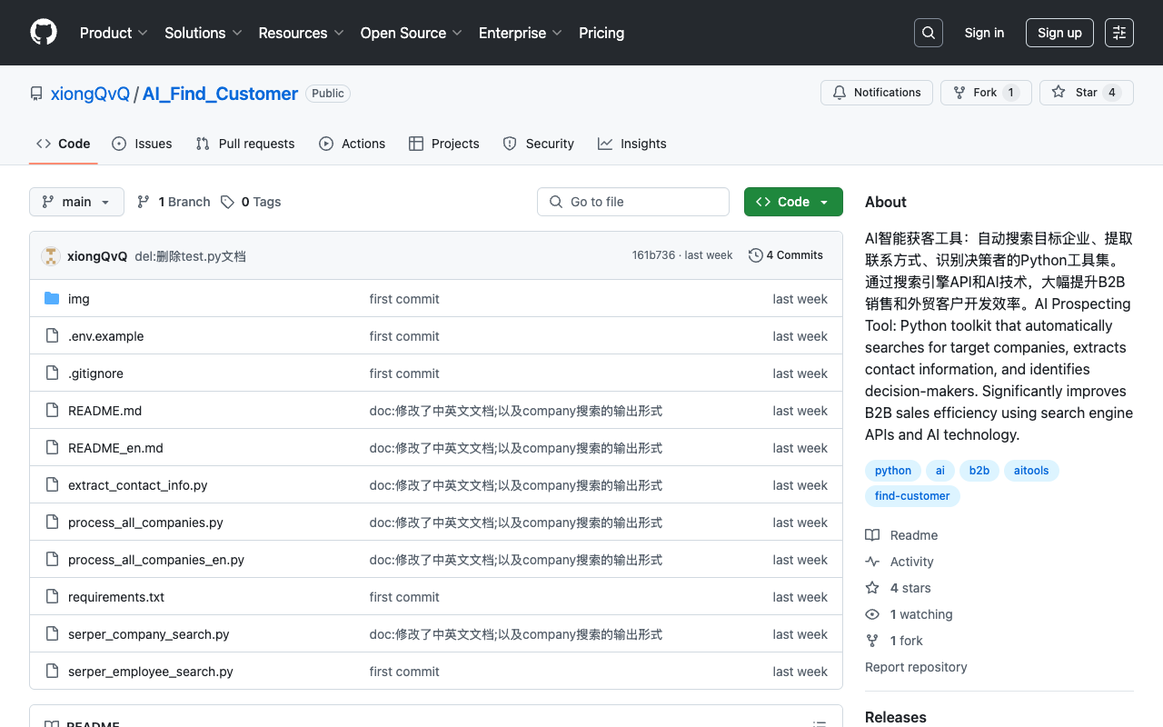Click the search magnifier icon in header
The image size is (1163, 727).
[x=929, y=33]
